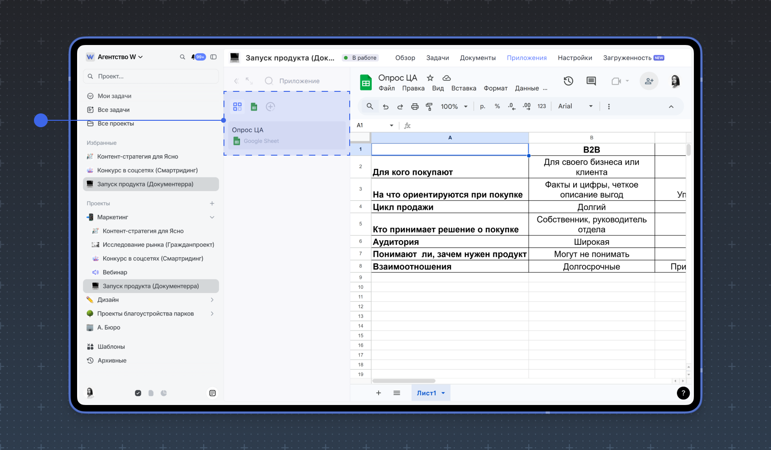The image size is (771, 450).
Task: Switch to the Задачи tab
Action: tap(437, 58)
